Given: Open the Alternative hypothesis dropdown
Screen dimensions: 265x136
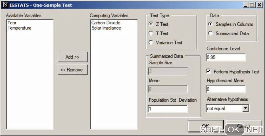Looking at the screenshot, I should pos(246,108).
